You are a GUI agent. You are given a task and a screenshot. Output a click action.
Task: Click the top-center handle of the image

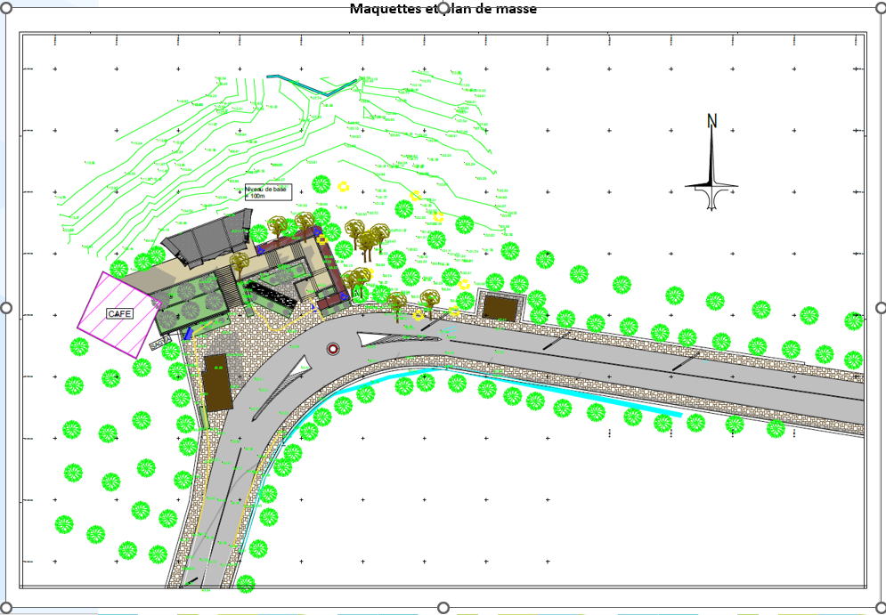click(x=443, y=7)
